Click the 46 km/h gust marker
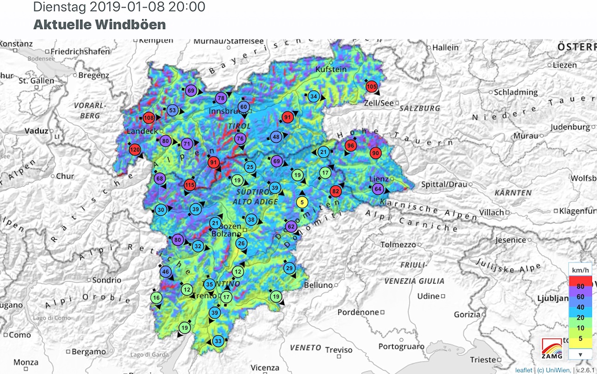The width and height of the screenshot is (597, 374). [x=166, y=271]
